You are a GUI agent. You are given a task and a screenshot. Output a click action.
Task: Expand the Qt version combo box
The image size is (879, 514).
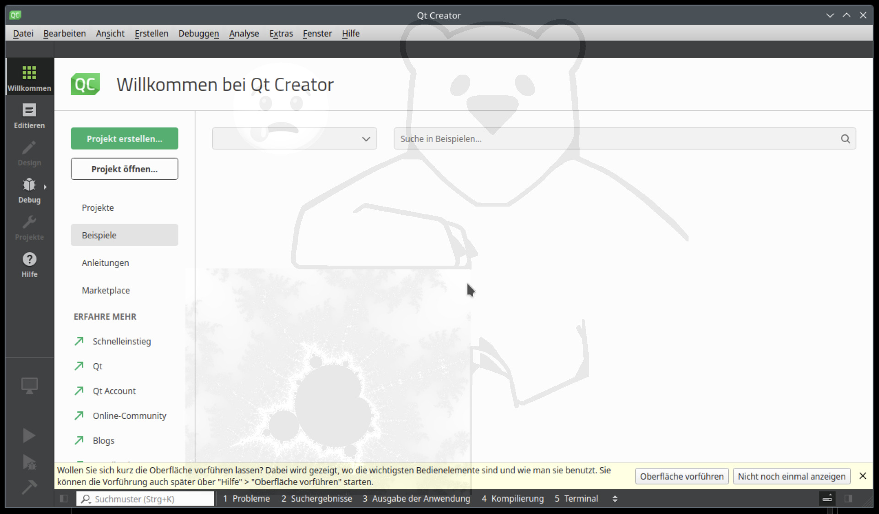(294, 139)
